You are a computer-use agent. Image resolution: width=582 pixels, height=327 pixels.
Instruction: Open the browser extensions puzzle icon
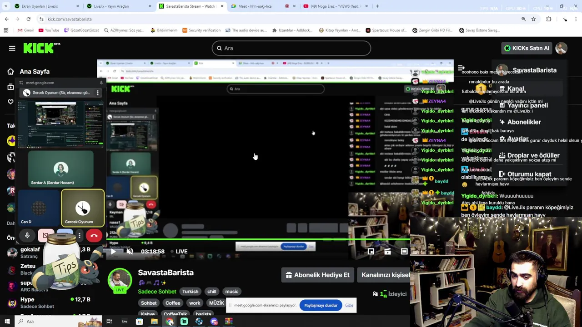click(549, 19)
